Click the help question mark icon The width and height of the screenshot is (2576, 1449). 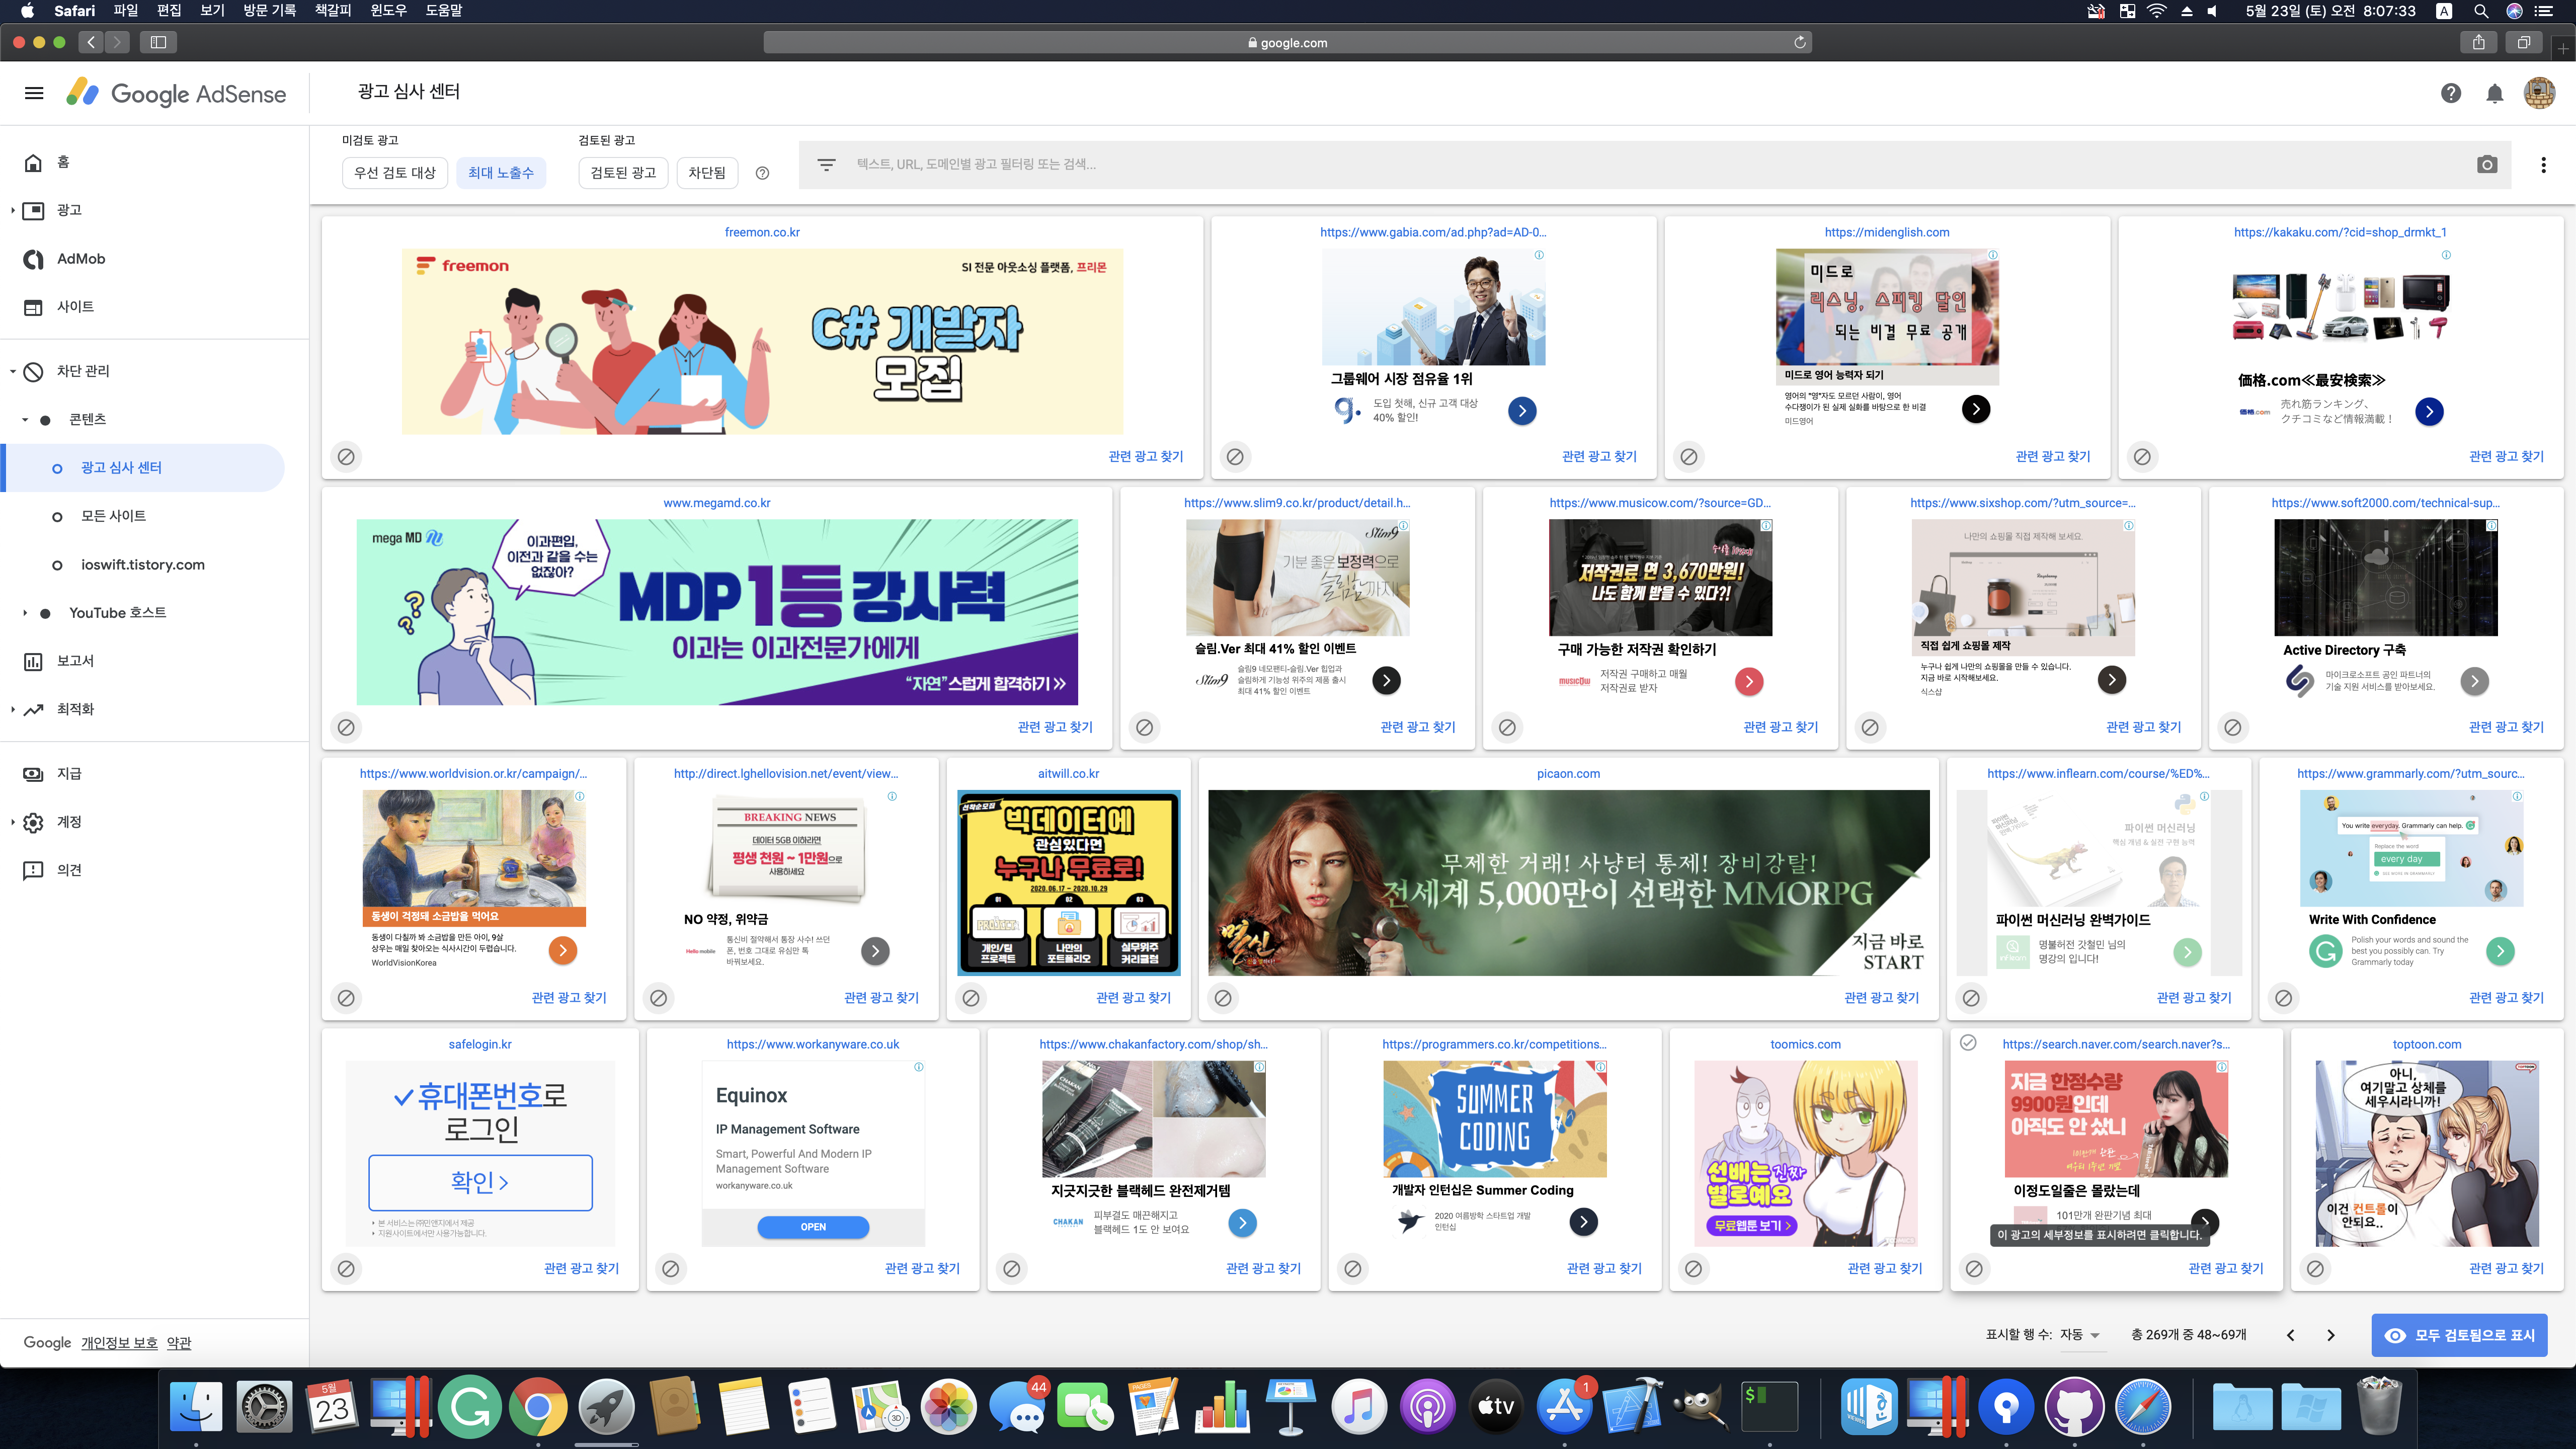coord(2450,93)
